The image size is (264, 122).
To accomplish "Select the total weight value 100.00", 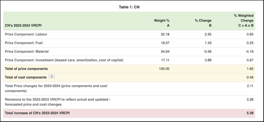I will (x=164, y=69).
